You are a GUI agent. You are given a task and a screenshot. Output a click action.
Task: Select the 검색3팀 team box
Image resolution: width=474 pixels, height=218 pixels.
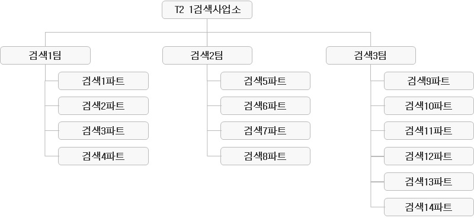click(x=371, y=55)
